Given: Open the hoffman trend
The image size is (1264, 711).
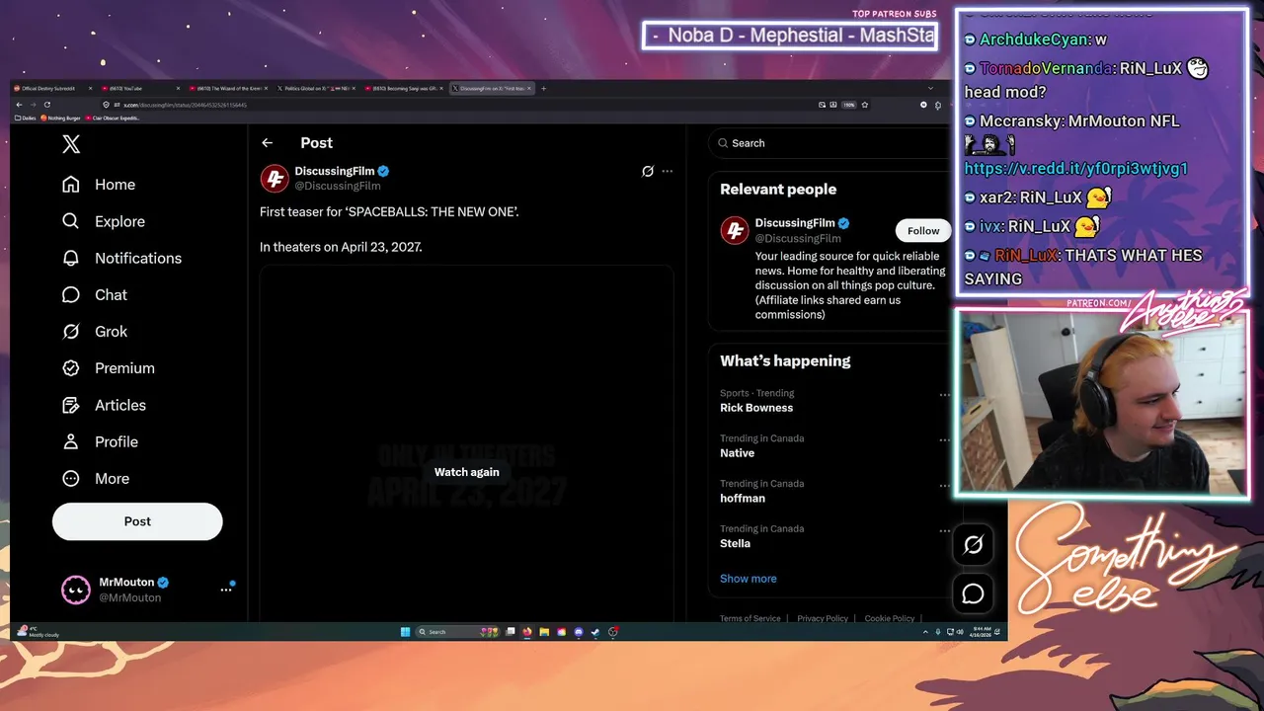Looking at the screenshot, I should 743,499.
